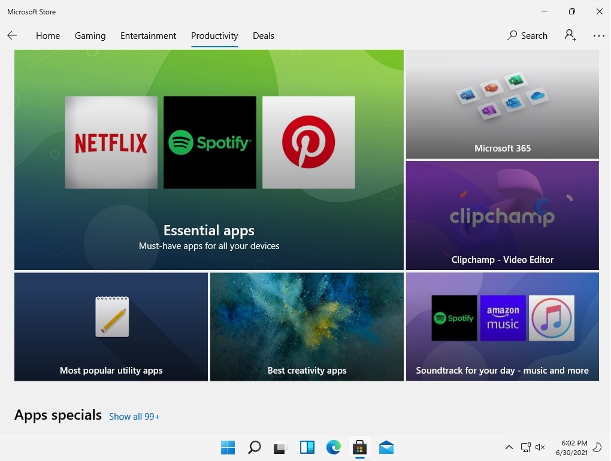Open the Windows Start button

click(x=228, y=447)
